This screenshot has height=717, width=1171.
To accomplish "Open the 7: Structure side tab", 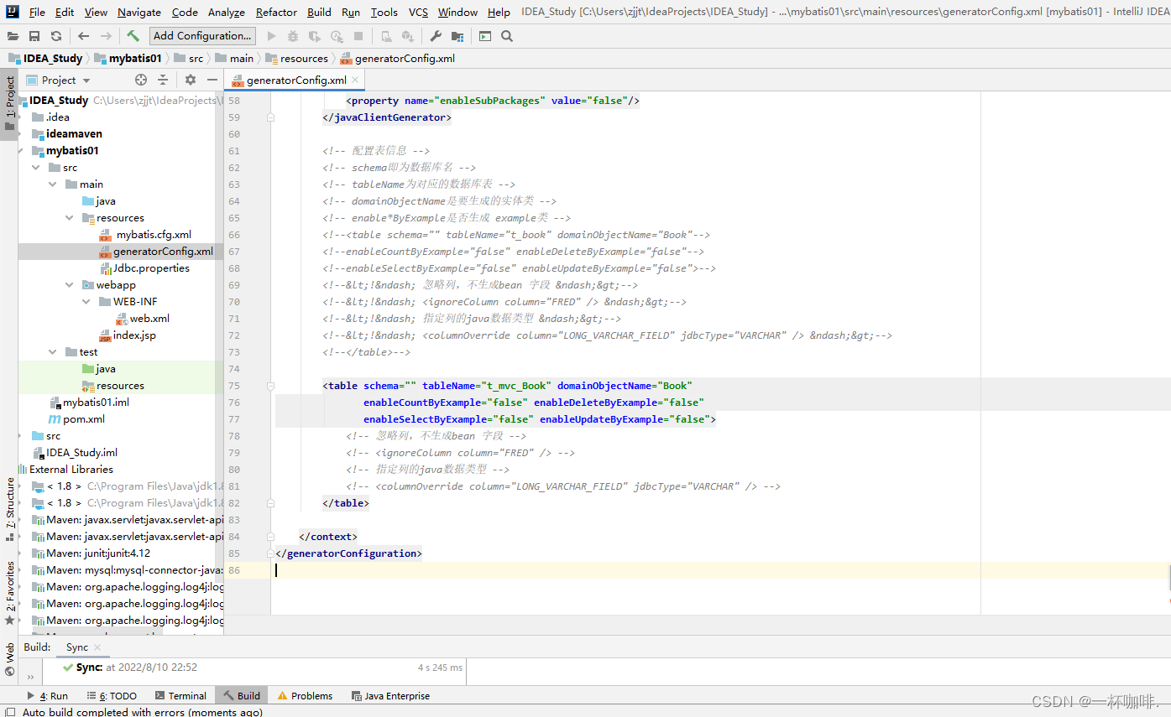I will [x=9, y=509].
